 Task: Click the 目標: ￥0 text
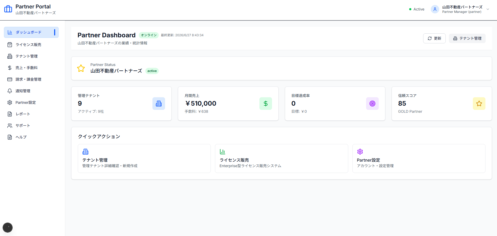[x=299, y=111]
